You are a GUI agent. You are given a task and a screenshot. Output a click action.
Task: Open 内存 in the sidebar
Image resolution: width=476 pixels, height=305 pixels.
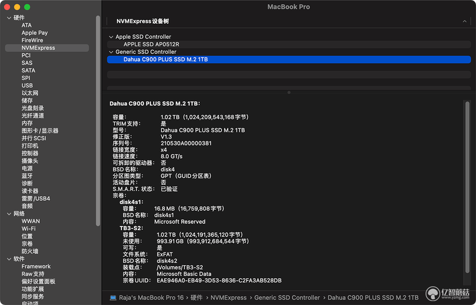click(x=27, y=123)
